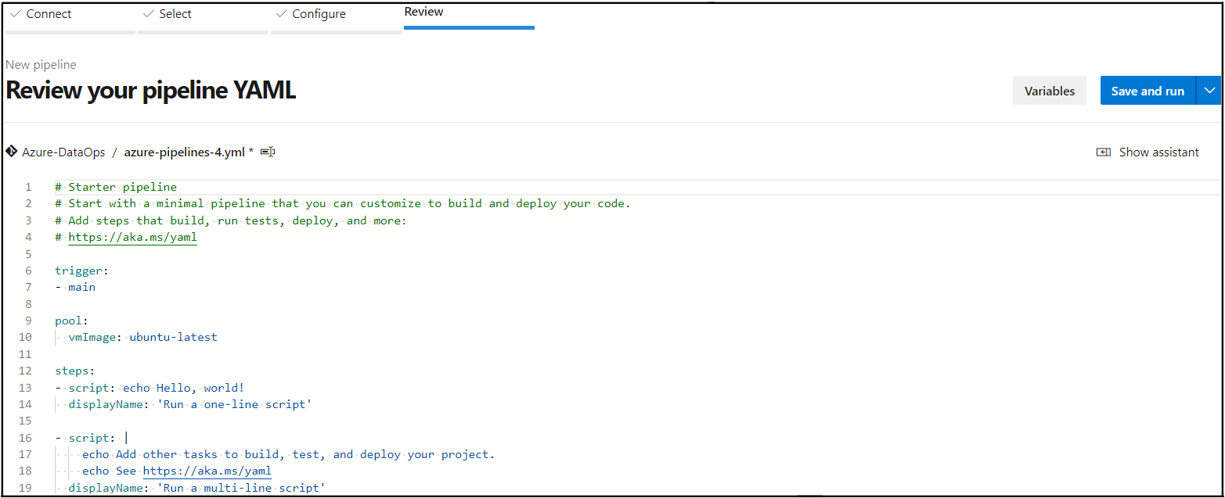The image size is (1225, 498).
Task: Follow the aka.ms/yaml link on line 4
Action: 132,237
